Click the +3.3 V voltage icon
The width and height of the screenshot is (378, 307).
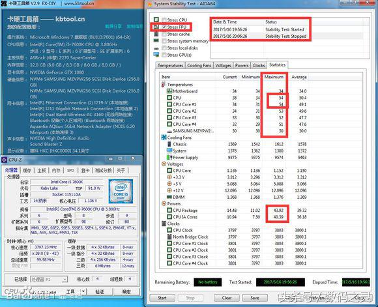click(x=169, y=177)
